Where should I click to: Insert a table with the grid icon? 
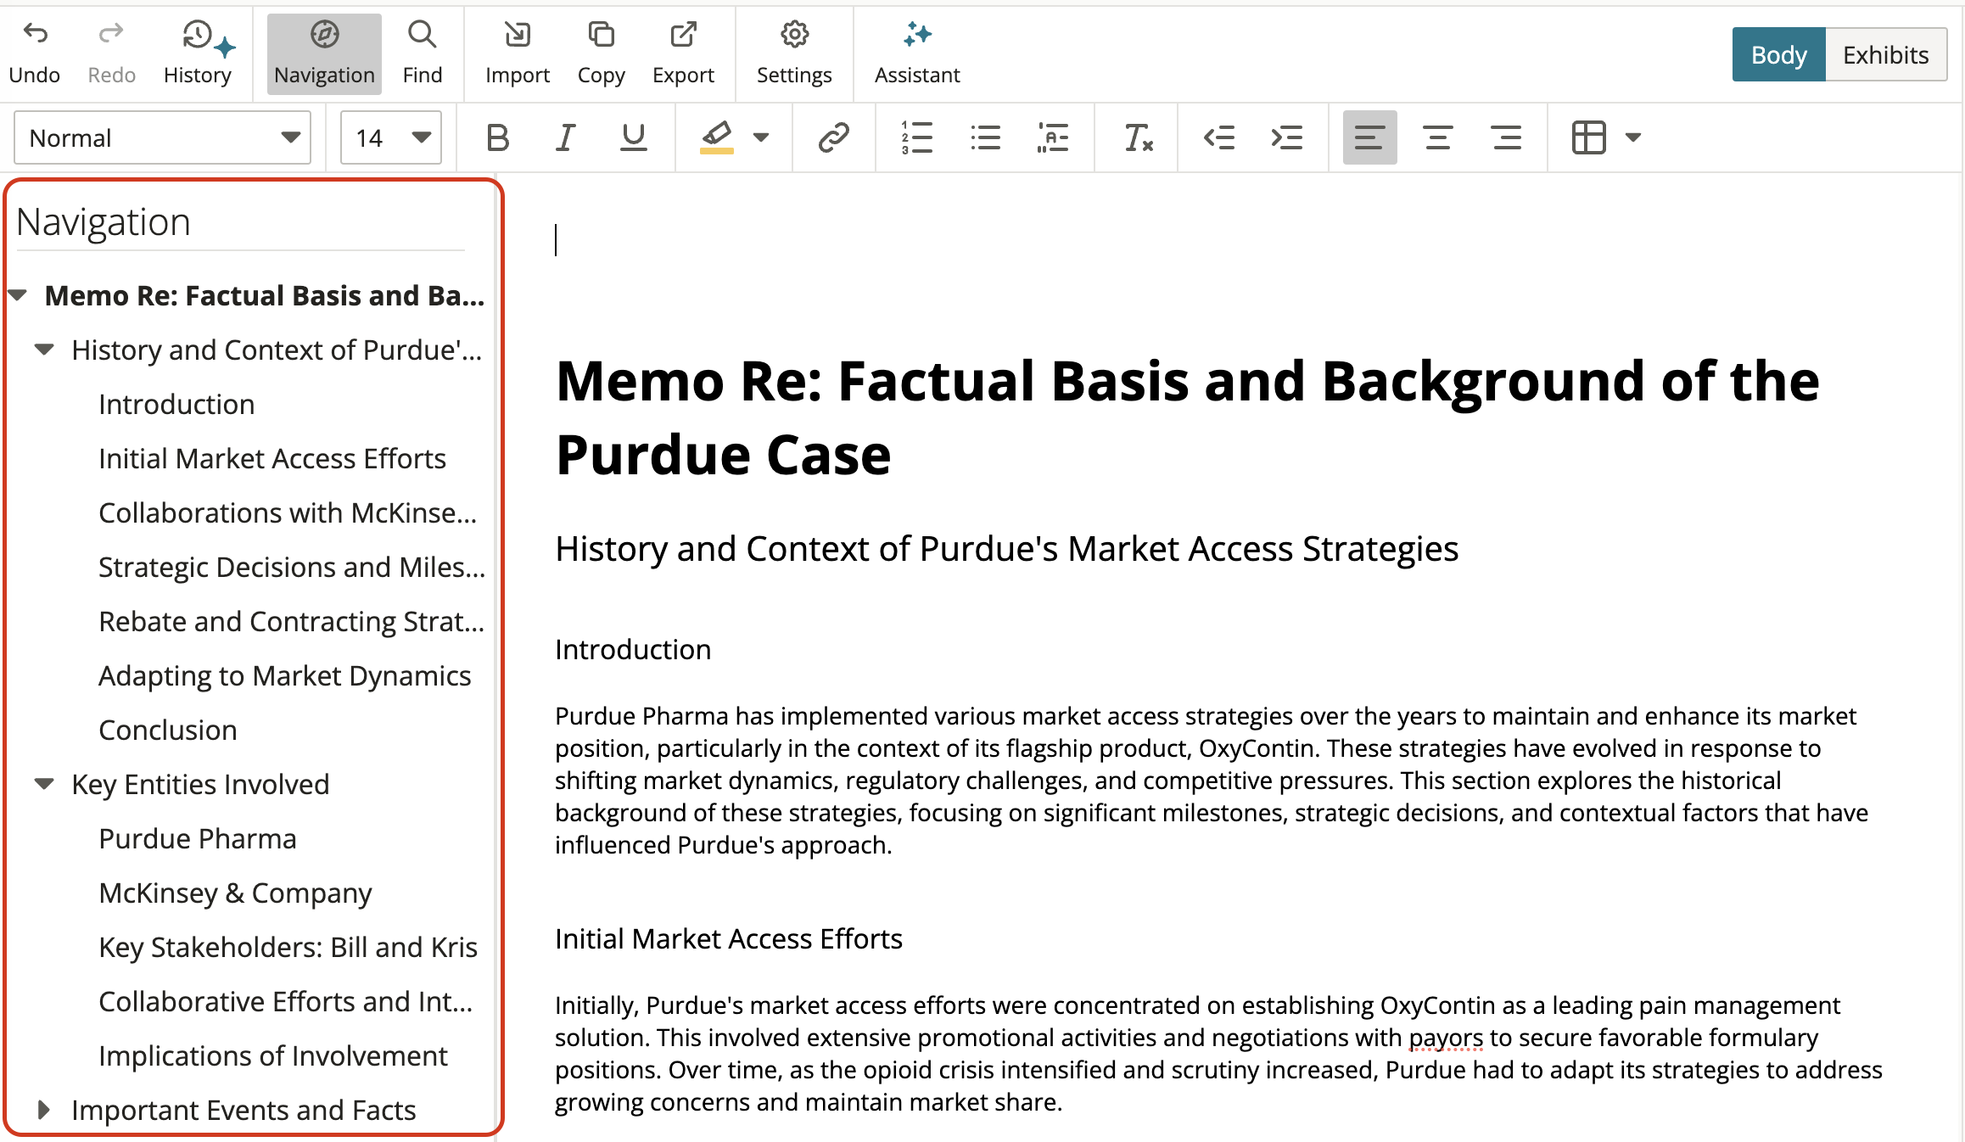pyautogui.click(x=1588, y=137)
